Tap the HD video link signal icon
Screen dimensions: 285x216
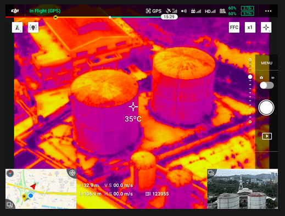[210, 12]
